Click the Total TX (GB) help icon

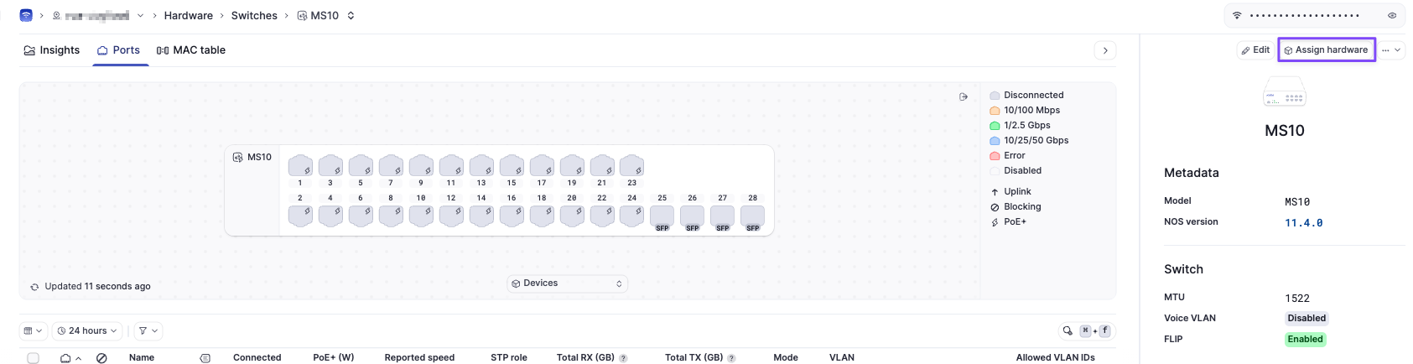click(x=731, y=358)
